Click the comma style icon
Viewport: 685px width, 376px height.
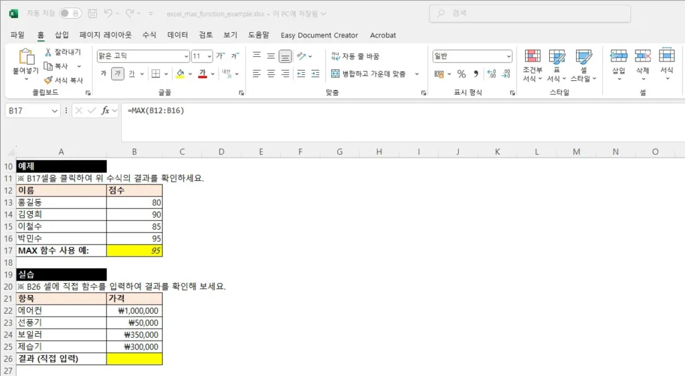pos(476,73)
